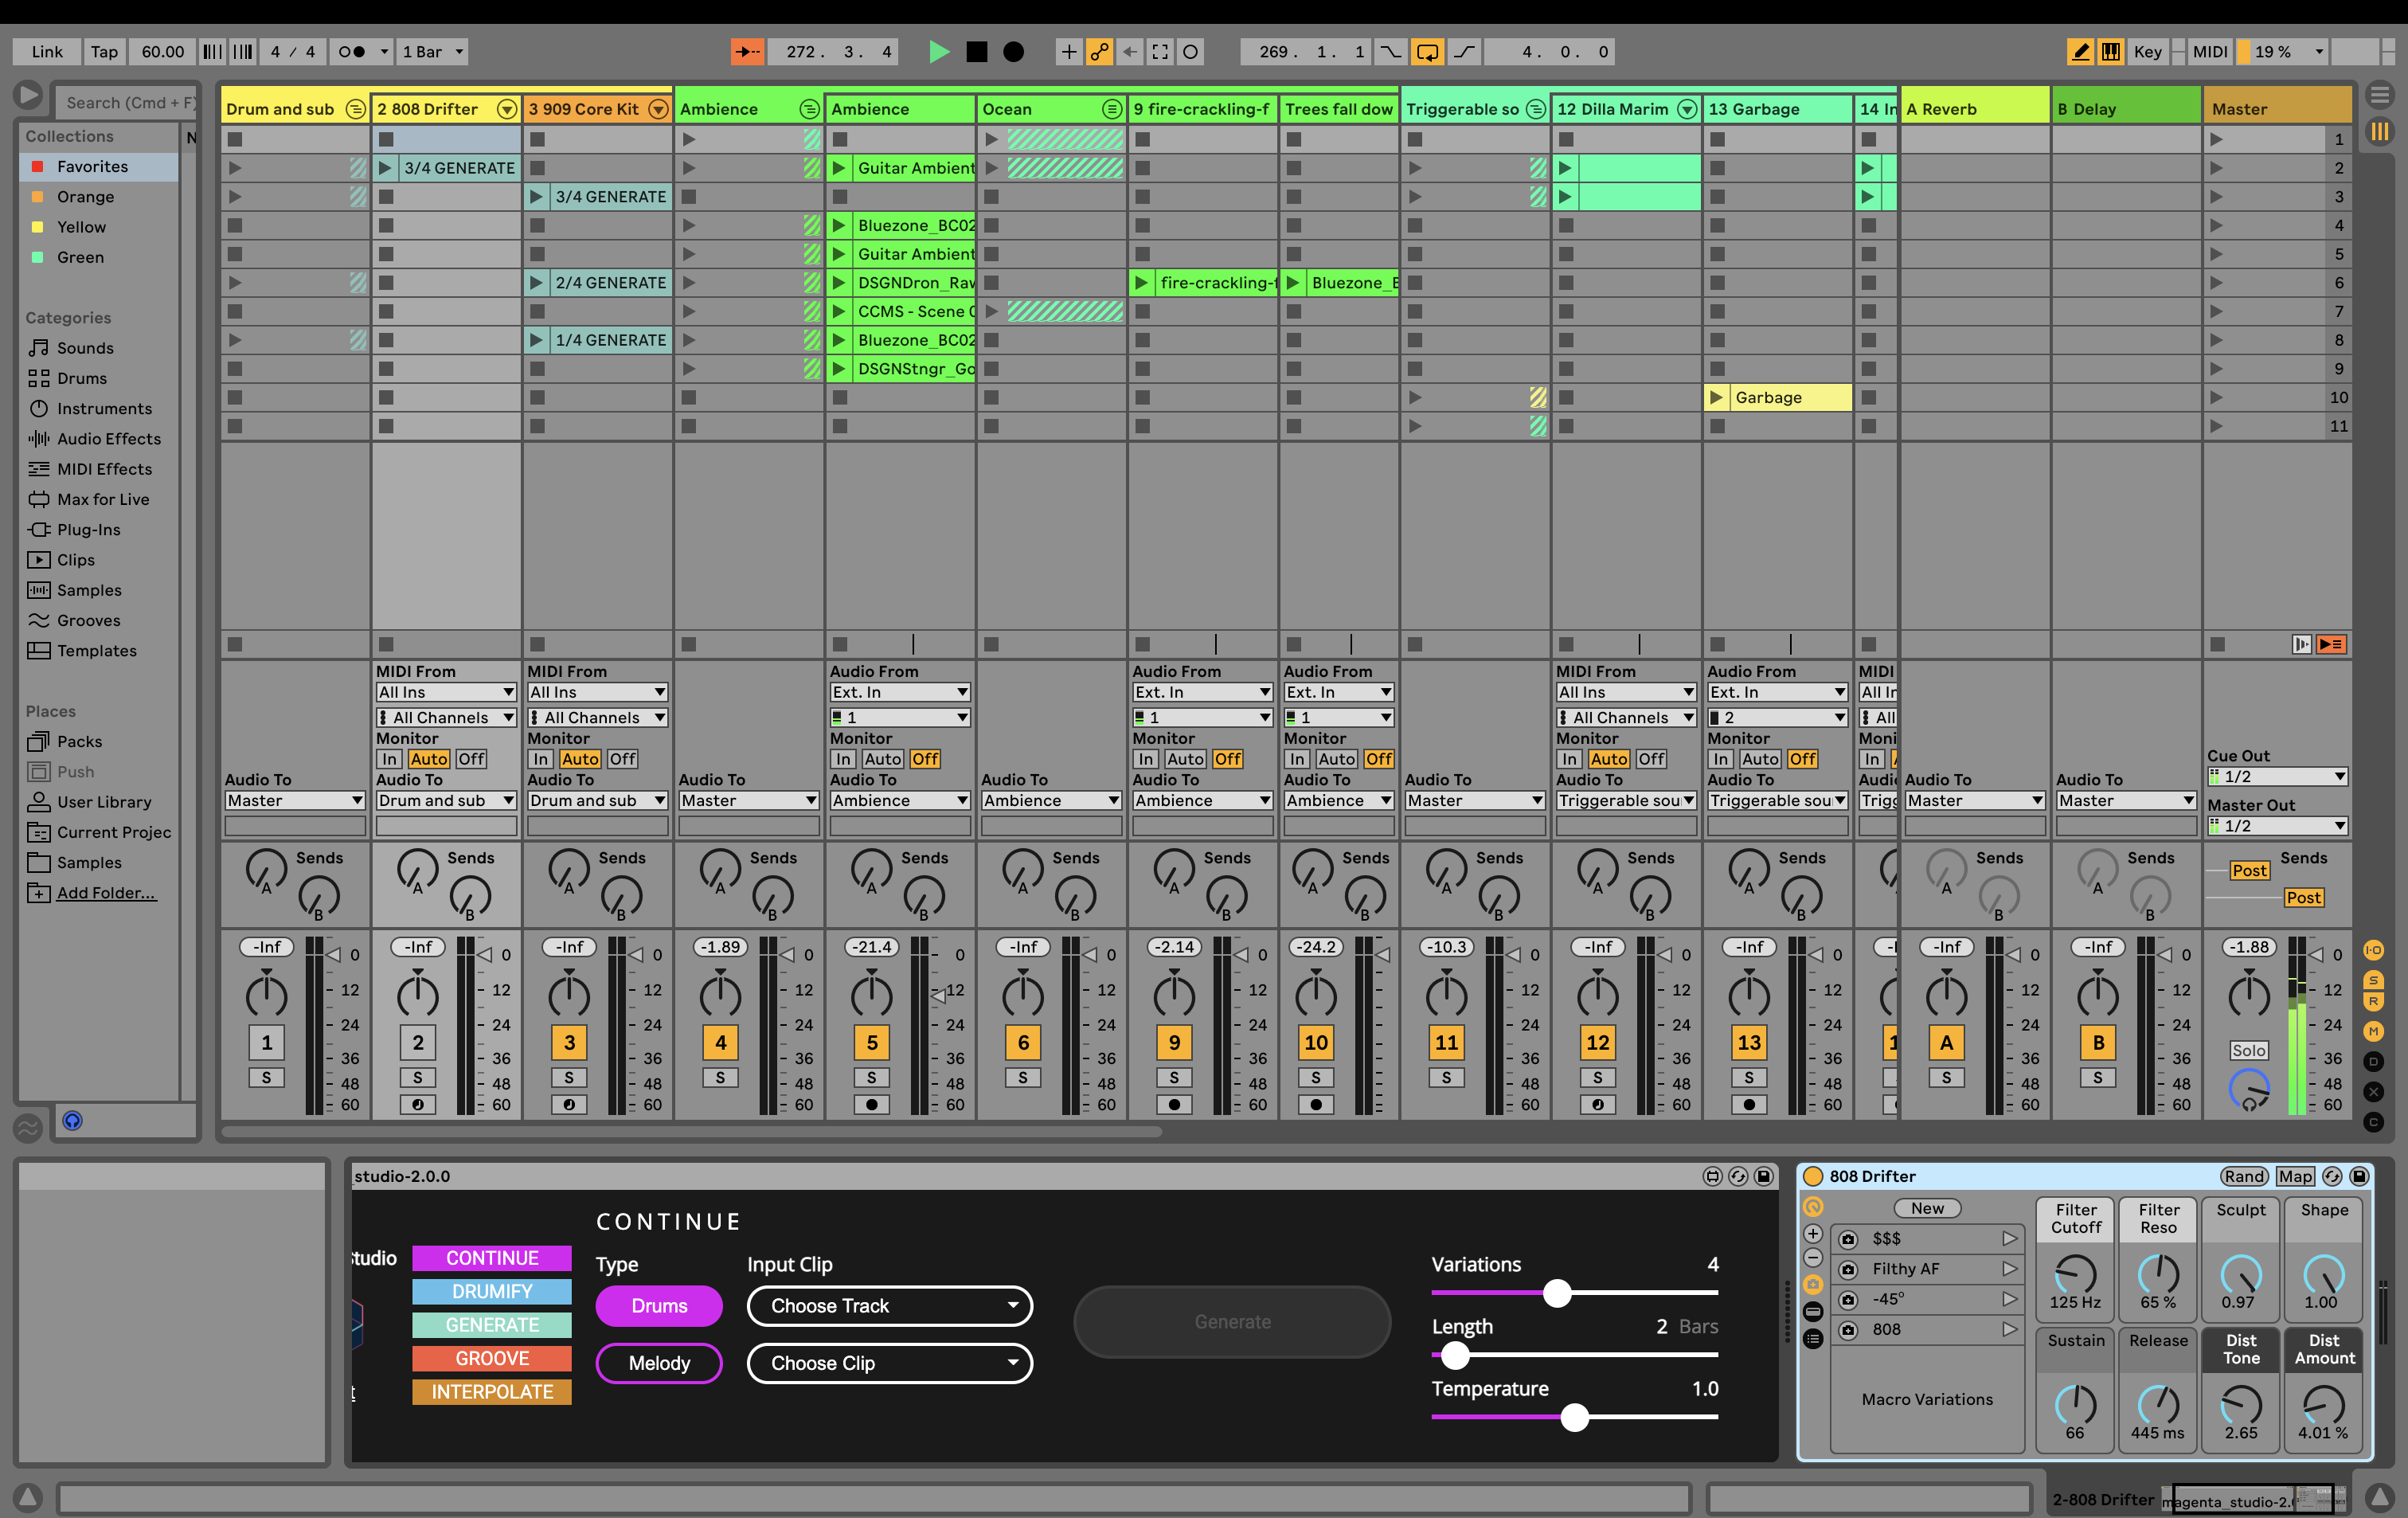
Task: Click the Tap tempo button
Action: 104,52
